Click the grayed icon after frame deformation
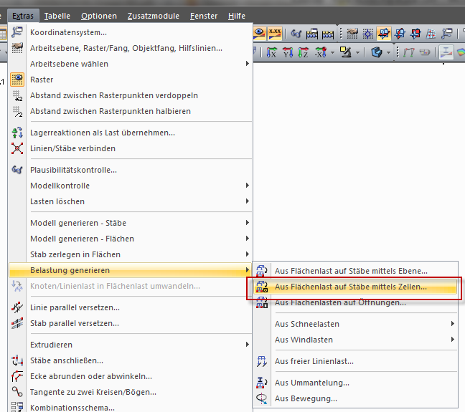This screenshot has height=412, width=465. click(425, 52)
